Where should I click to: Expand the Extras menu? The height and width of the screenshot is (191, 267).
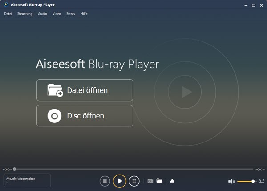(x=70, y=14)
